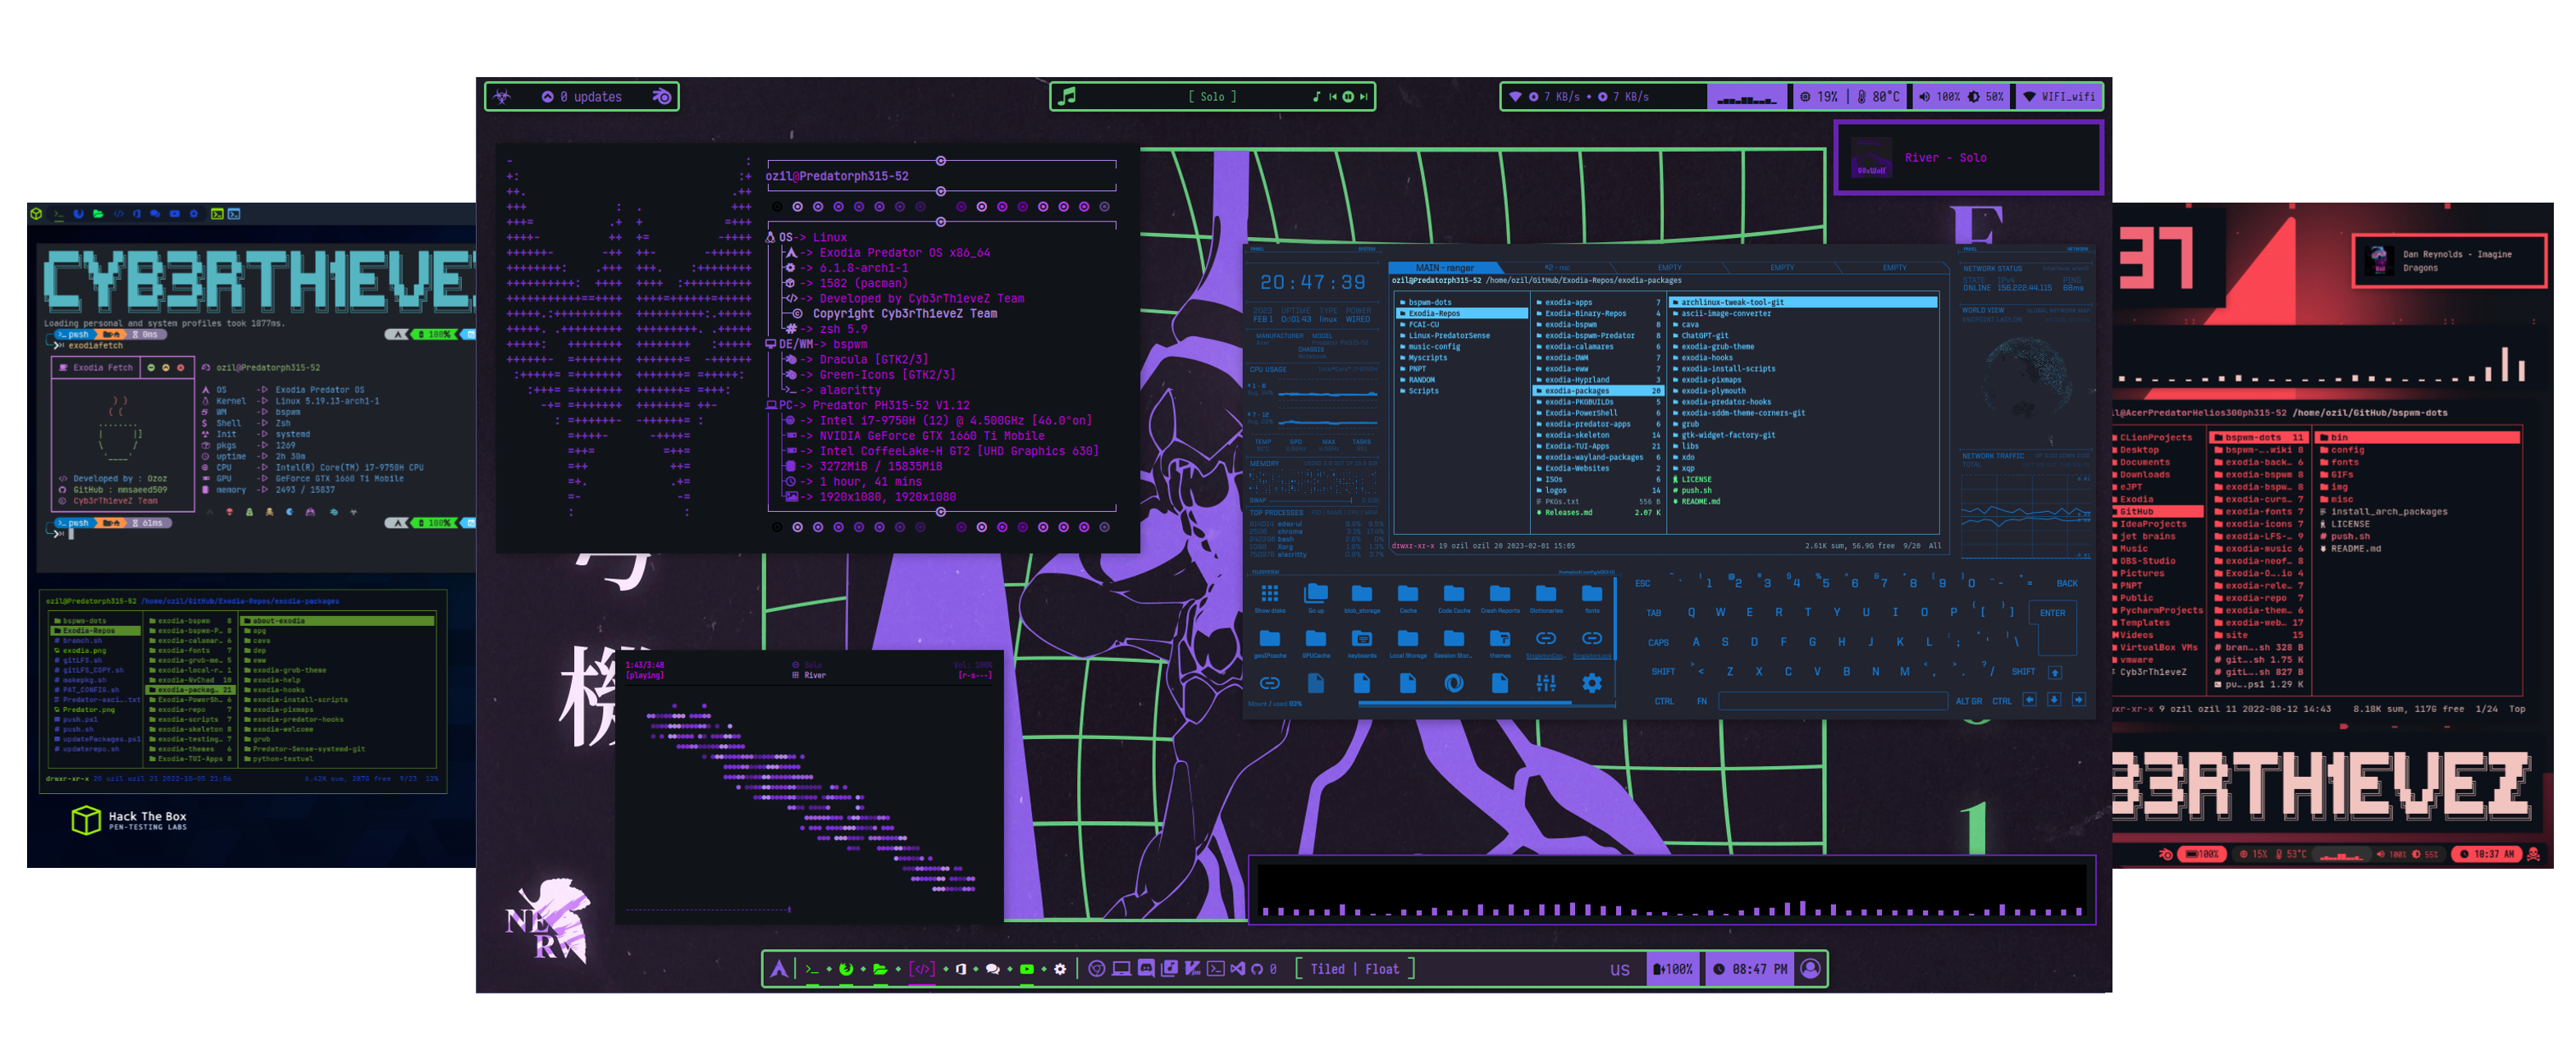
Task: Toggle CAPS key on eDEX keyboard
Action: (1658, 643)
